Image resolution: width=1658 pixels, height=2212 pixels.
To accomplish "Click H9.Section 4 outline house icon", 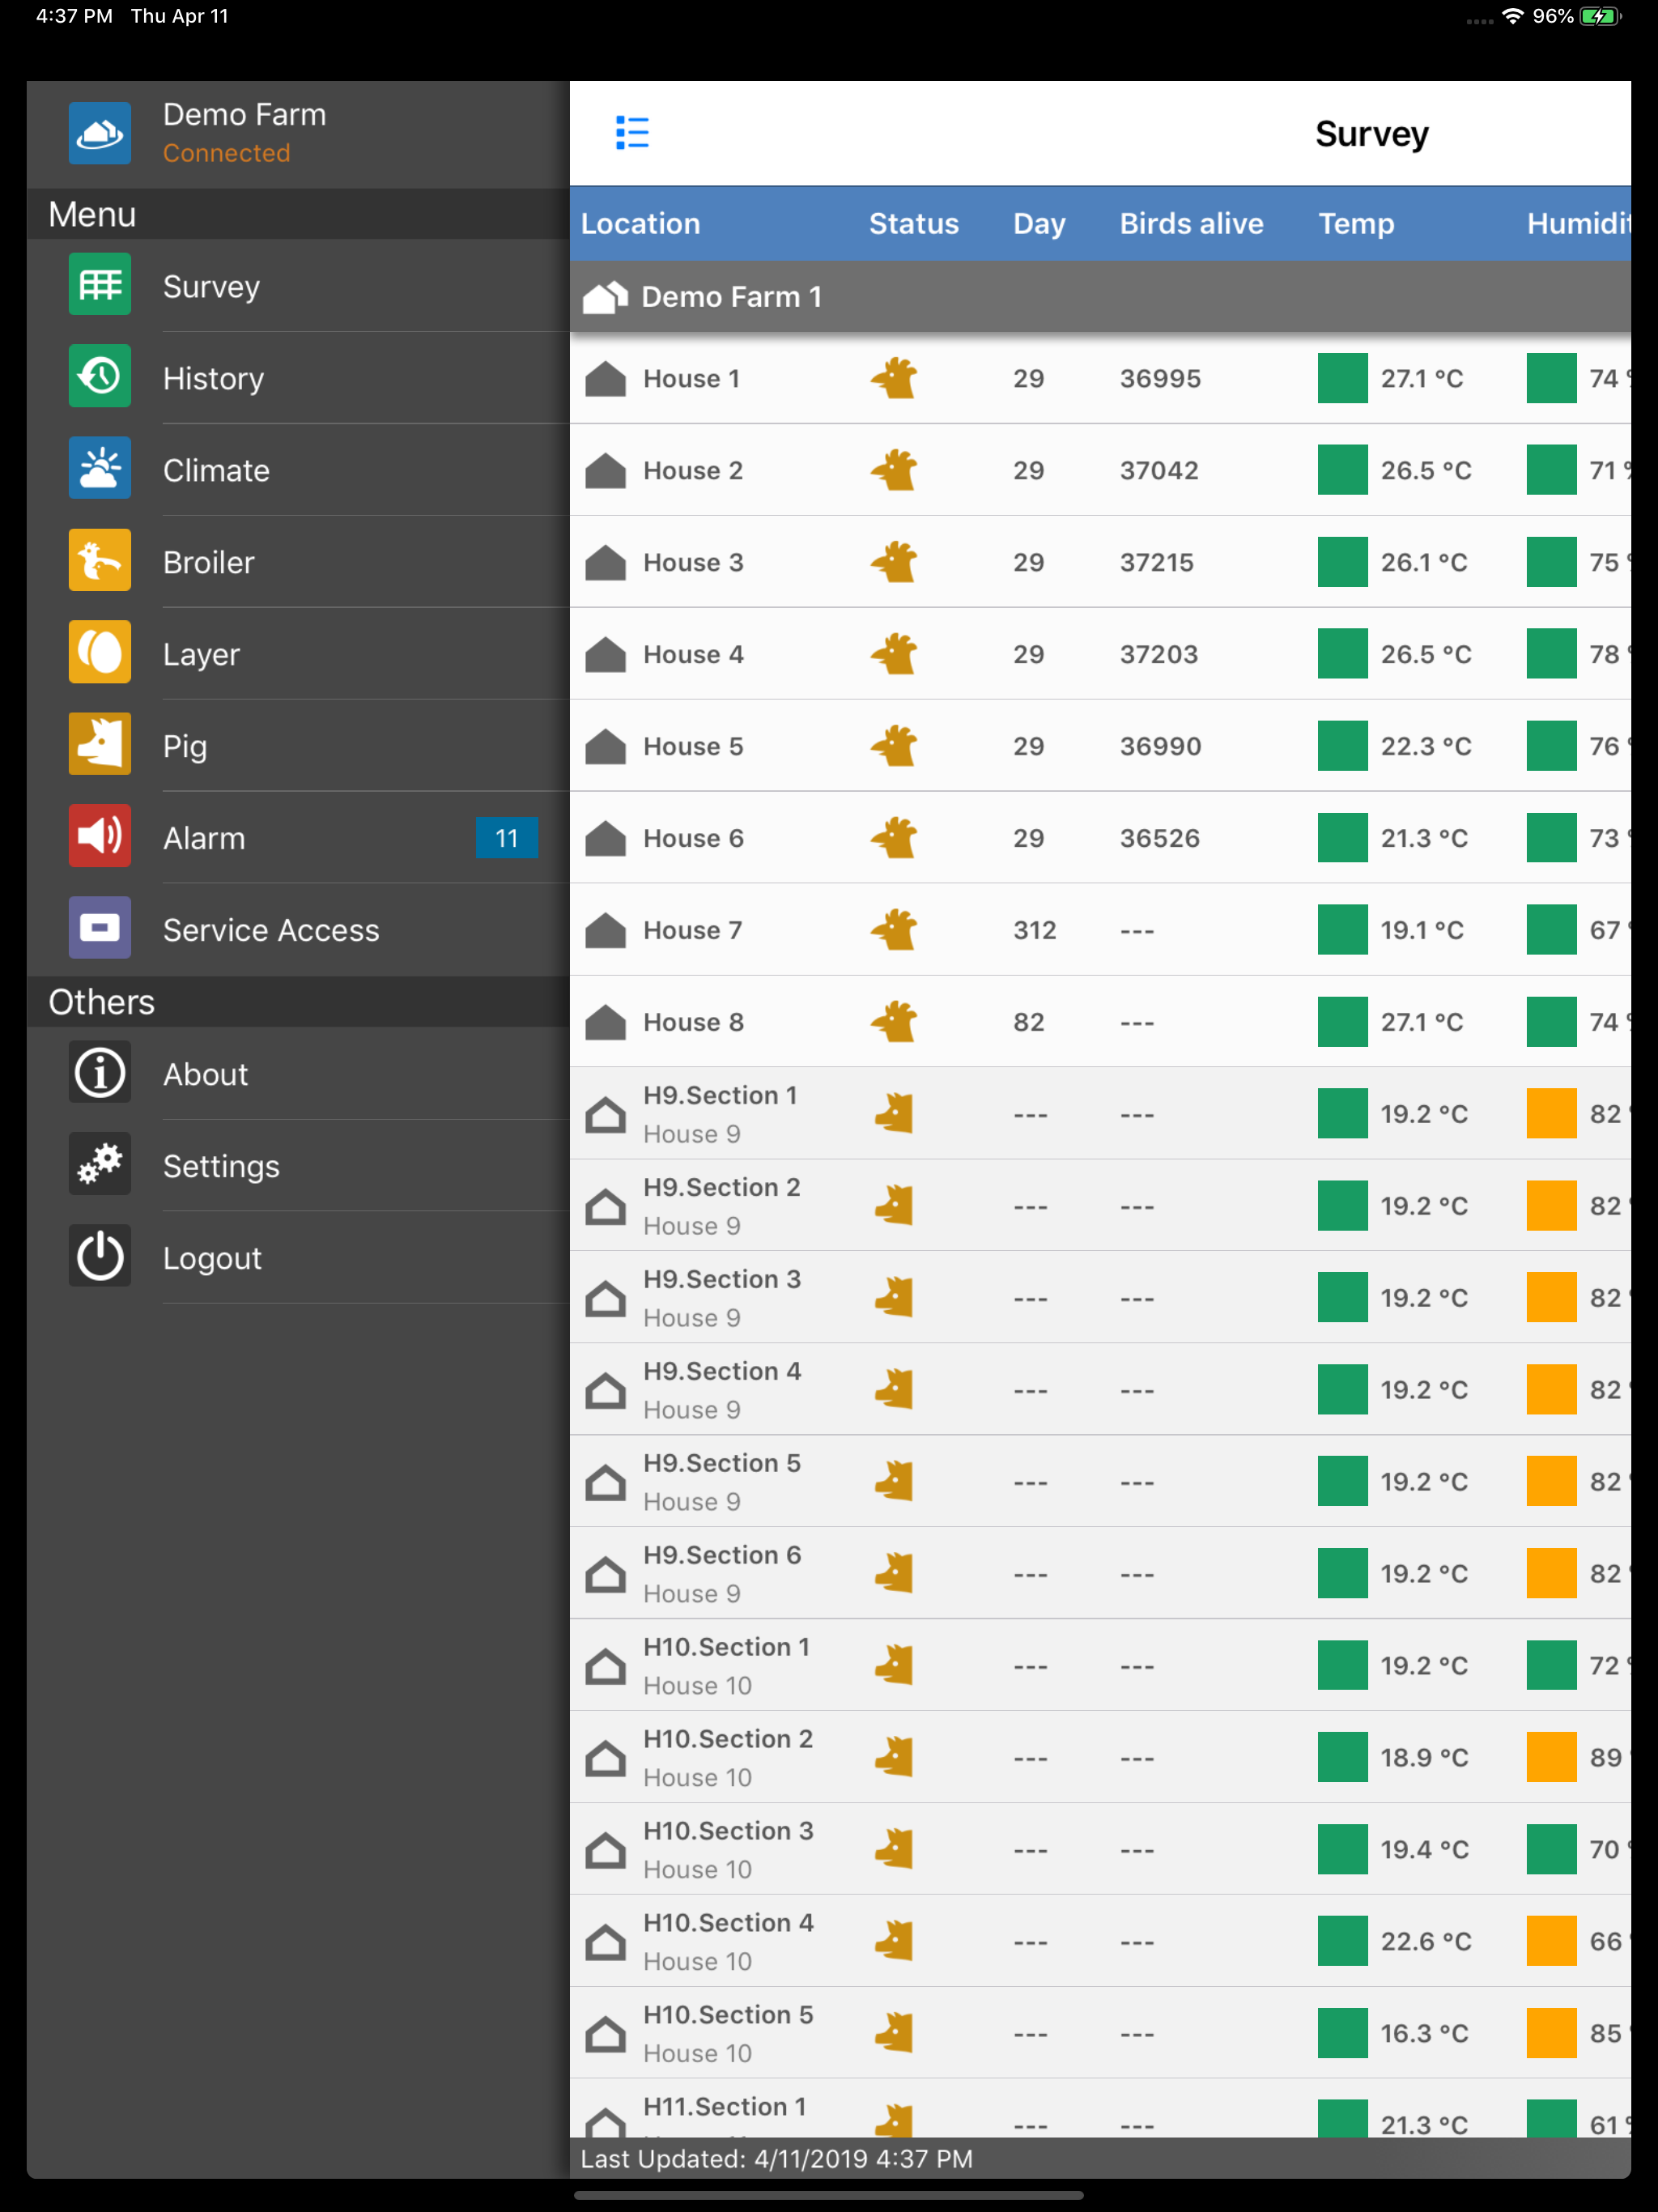I will pos(605,1390).
